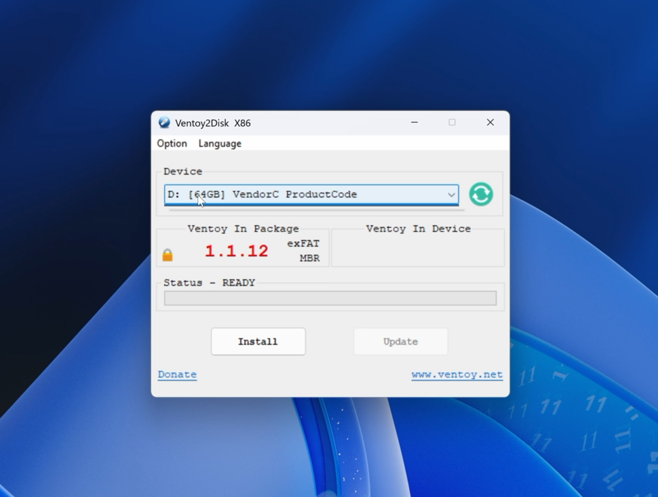Click the Ventoy2Disk app icon in the title bar
The width and height of the screenshot is (658, 497).
click(164, 123)
